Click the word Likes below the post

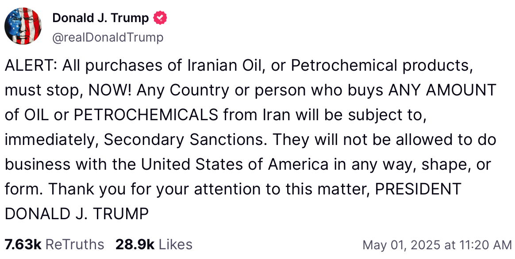(175, 244)
